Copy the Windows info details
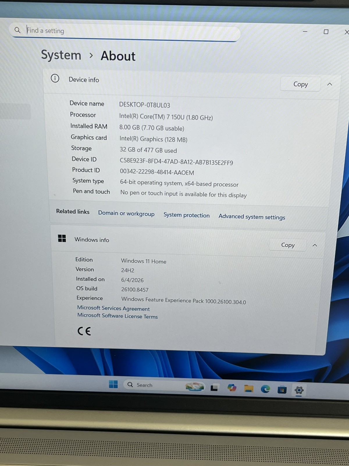349x466 pixels. pyautogui.click(x=288, y=245)
